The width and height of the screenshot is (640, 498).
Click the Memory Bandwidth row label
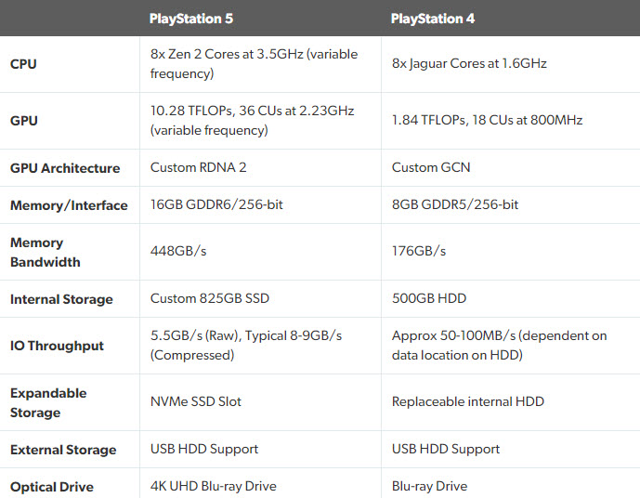point(45,252)
